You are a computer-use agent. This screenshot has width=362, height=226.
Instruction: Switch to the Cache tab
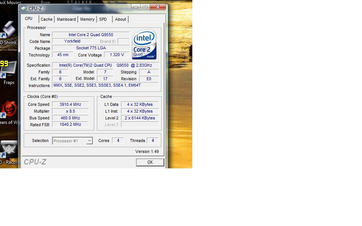tap(46, 19)
